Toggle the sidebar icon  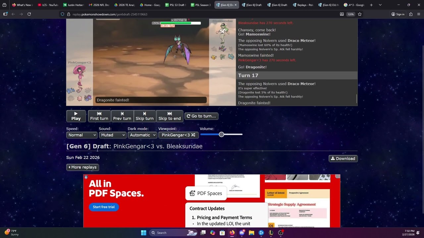point(5,14)
